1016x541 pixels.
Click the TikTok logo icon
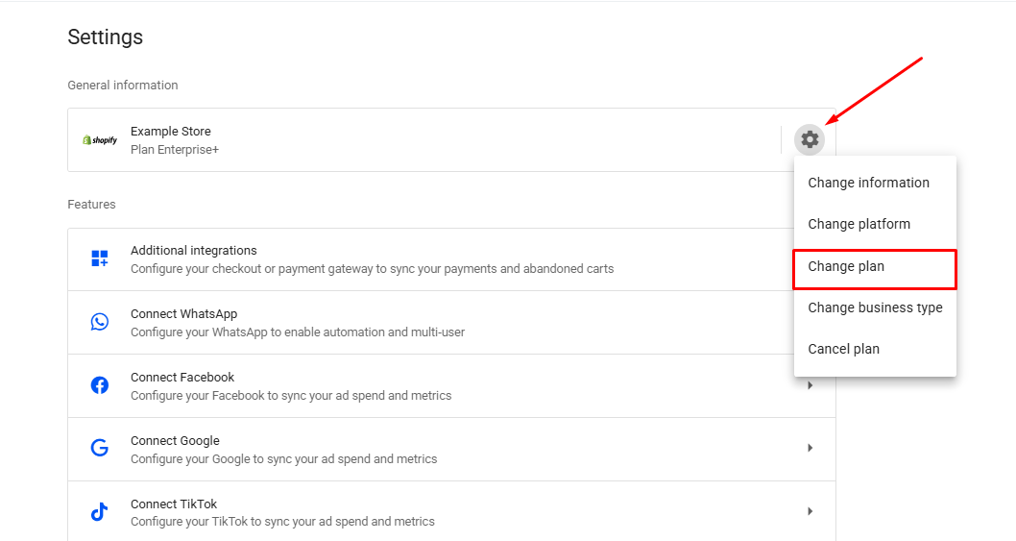[100, 512]
